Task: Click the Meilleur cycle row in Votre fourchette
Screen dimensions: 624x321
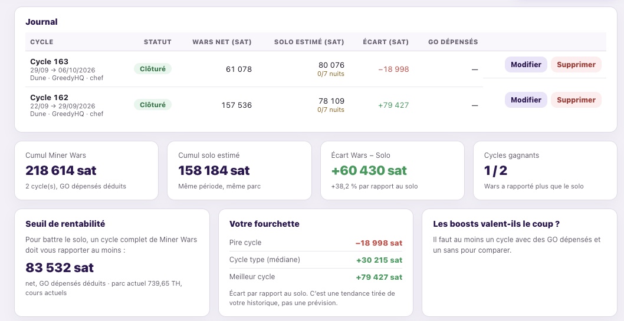Action: (x=316, y=277)
